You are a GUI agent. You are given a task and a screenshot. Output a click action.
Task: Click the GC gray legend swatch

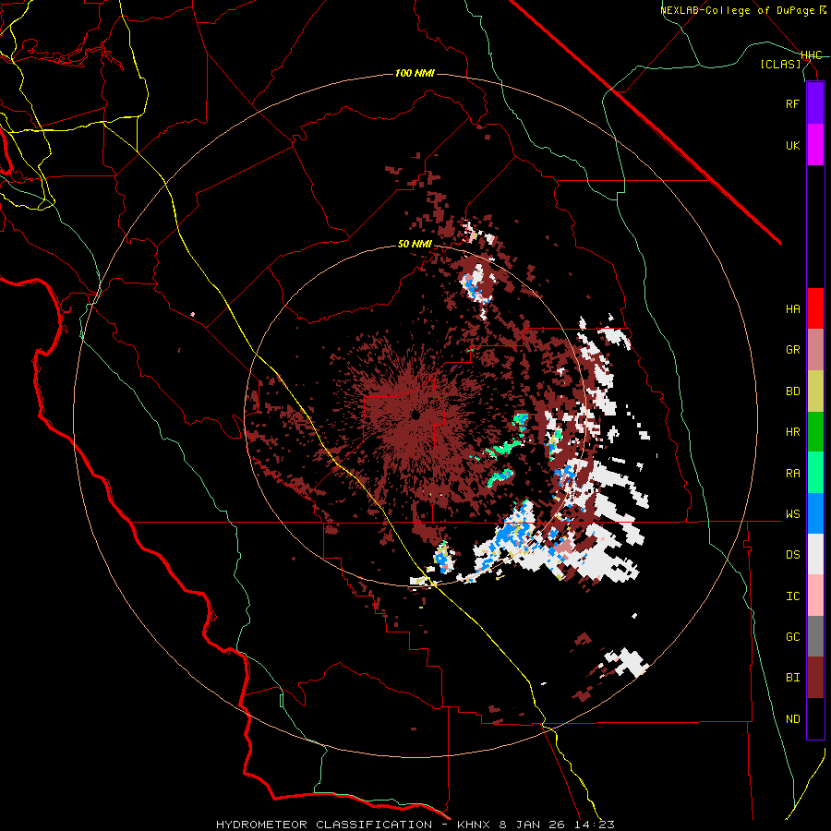[815, 636]
